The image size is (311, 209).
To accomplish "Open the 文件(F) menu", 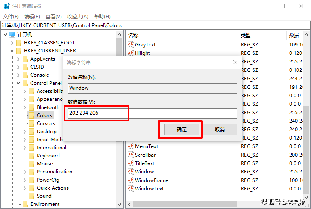I will tap(11, 16).
